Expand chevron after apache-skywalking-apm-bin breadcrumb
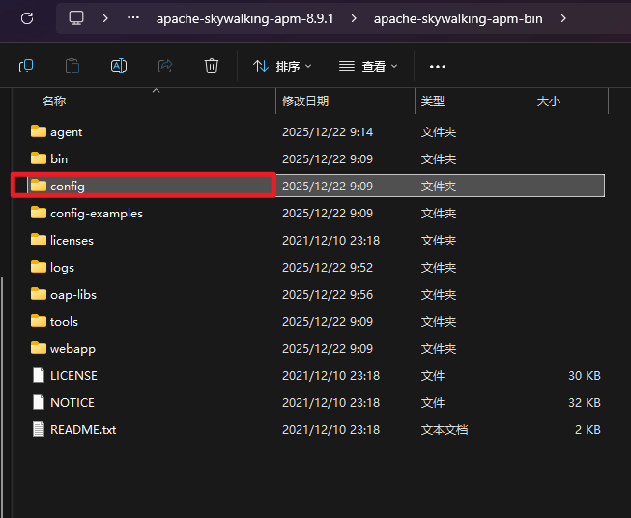This screenshot has height=518, width=631. pos(563,18)
